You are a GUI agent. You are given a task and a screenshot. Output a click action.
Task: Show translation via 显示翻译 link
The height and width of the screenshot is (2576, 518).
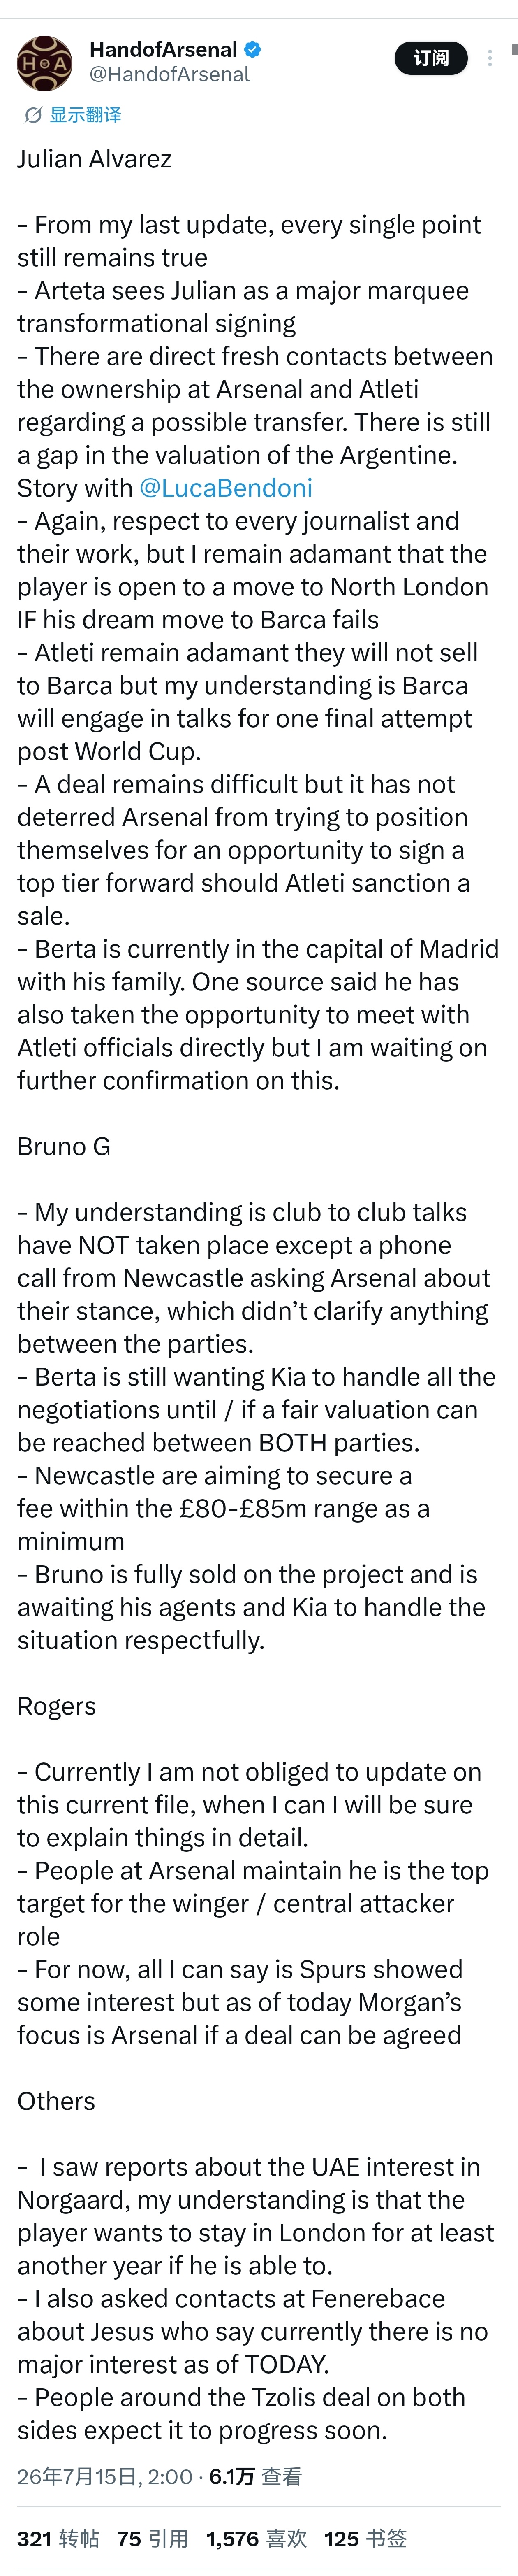click(85, 115)
